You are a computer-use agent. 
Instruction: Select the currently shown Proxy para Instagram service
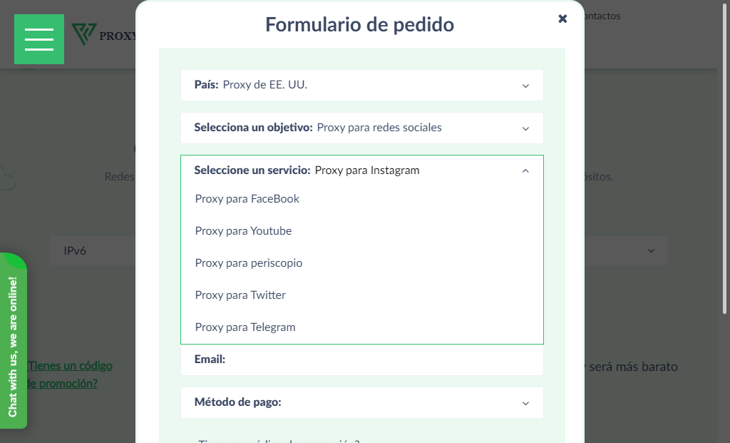pos(368,170)
